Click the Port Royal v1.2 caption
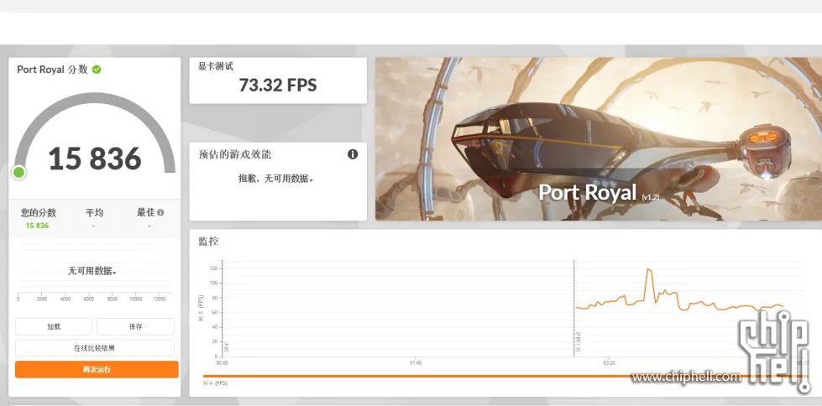The height and width of the screenshot is (406, 822). click(x=599, y=192)
